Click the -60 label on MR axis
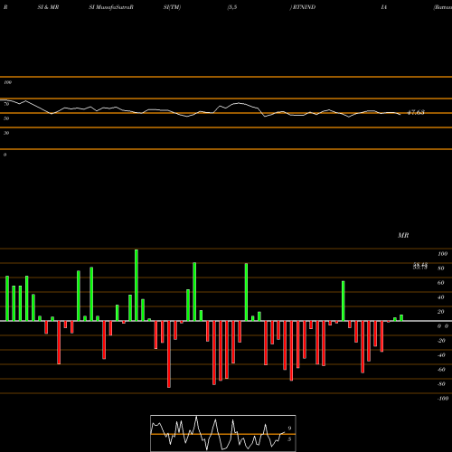The width and height of the screenshot is (452, 452). click(441, 370)
